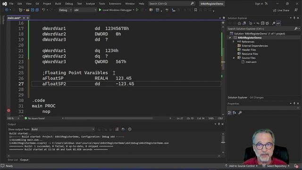Click the bookmark icon in the toolbar
The height and width of the screenshot is (170, 302).
pyautogui.click(x=195, y=10)
